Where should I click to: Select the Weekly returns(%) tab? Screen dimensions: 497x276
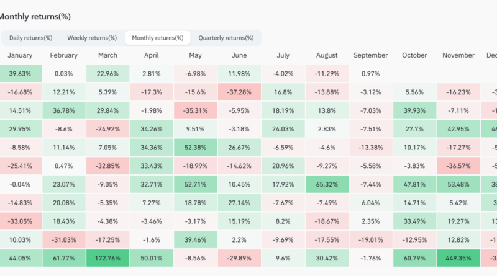click(x=92, y=38)
